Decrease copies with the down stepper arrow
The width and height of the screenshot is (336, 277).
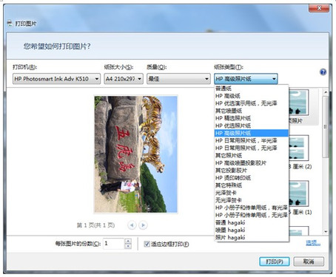[x=128, y=246]
